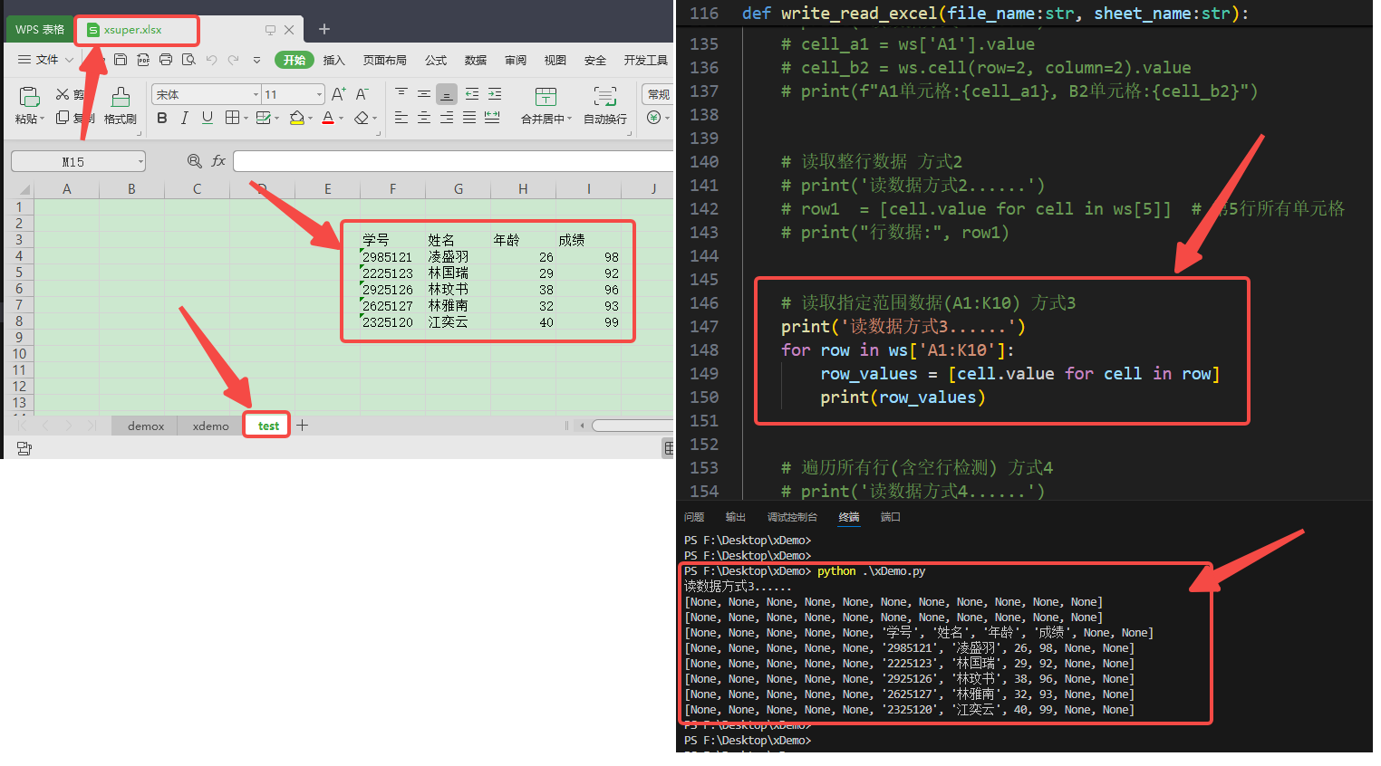Open new document tab with plus
Screen dimensions: 1381x766
[324, 30]
